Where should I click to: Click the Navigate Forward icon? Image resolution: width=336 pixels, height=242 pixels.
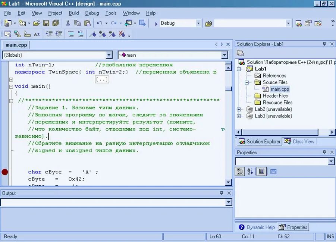coord(142,23)
